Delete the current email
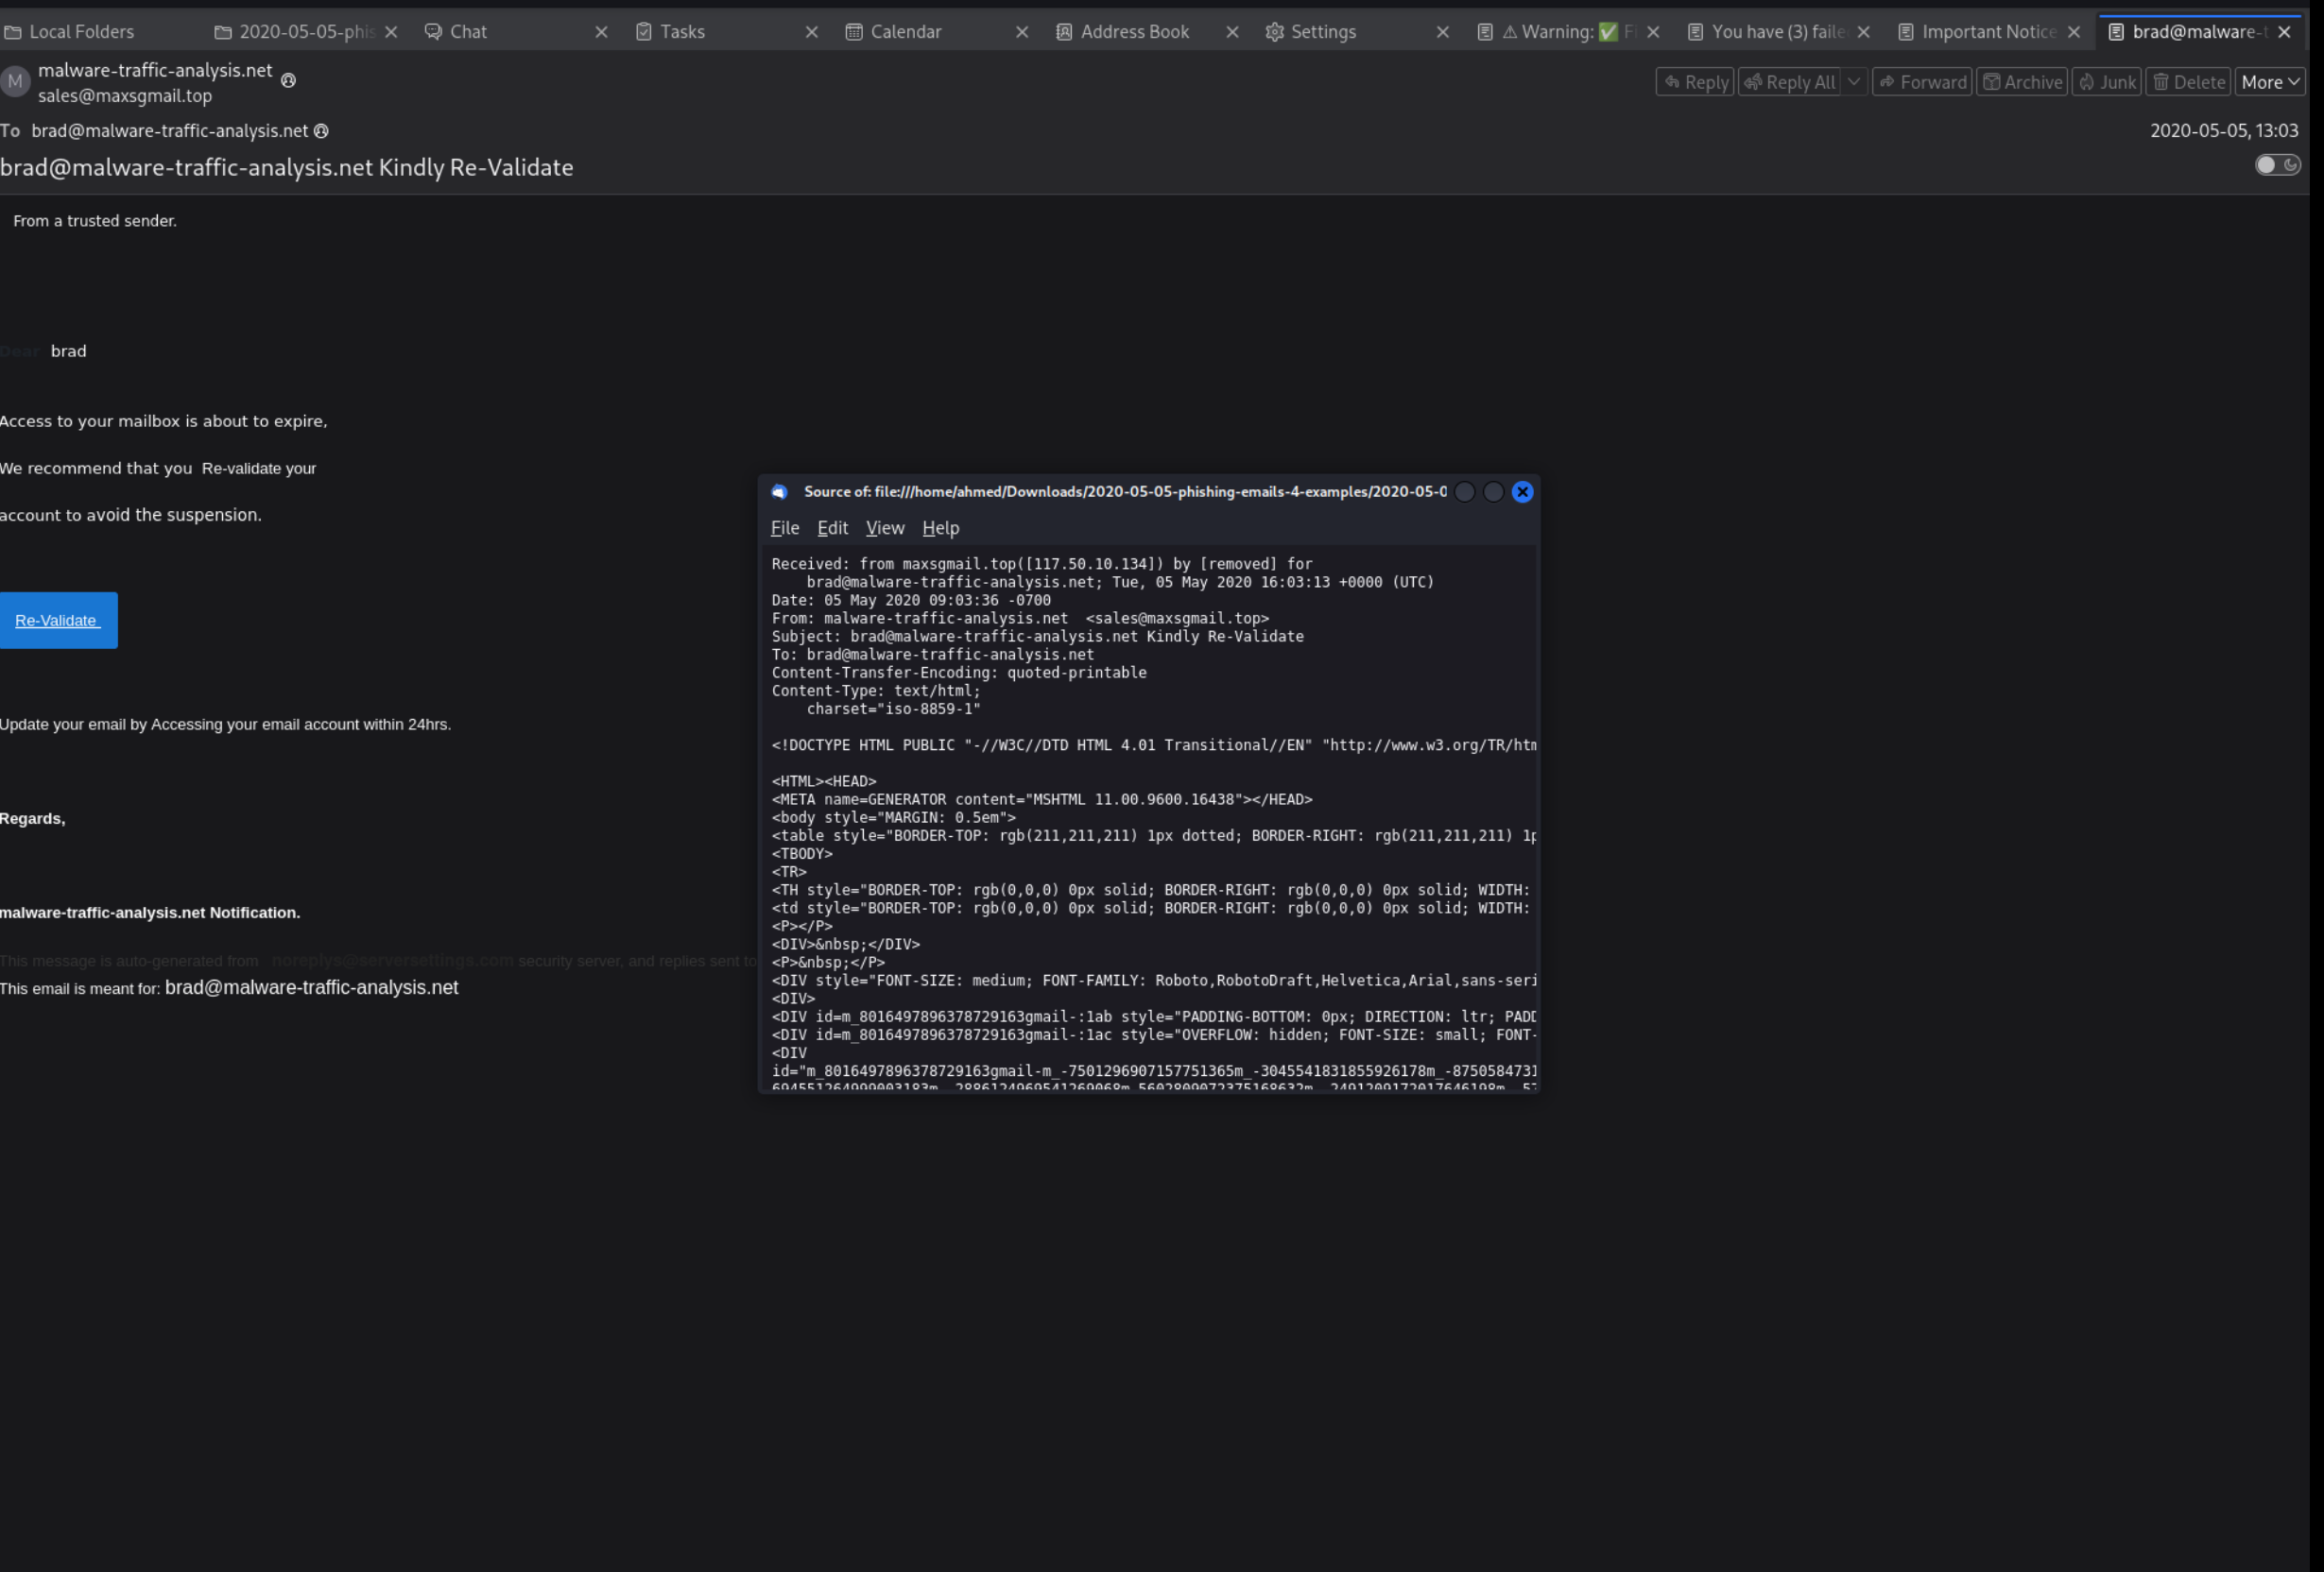2324x1572 pixels. [x=2187, y=82]
